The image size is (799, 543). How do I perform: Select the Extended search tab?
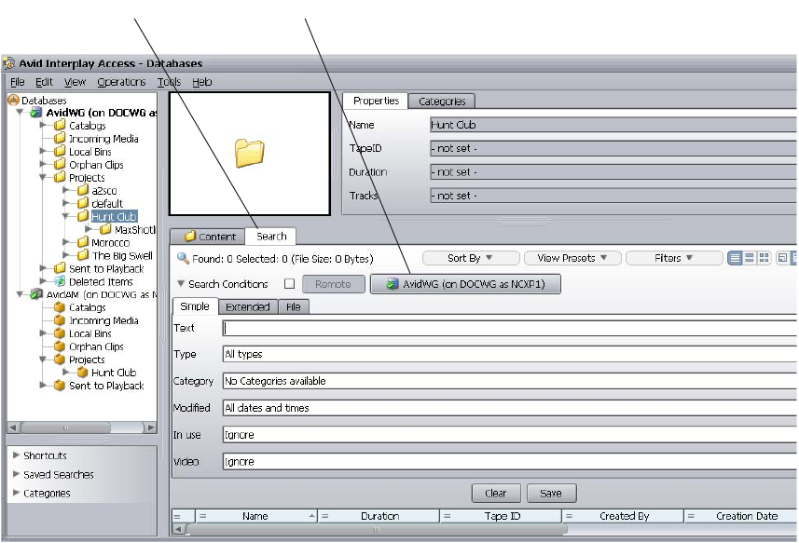(x=248, y=306)
